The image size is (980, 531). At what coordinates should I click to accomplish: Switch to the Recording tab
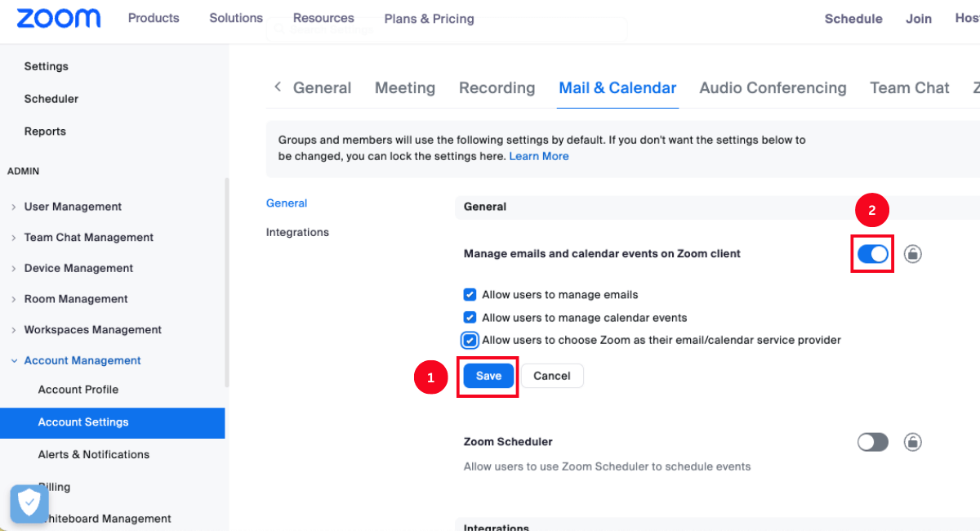[497, 88]
